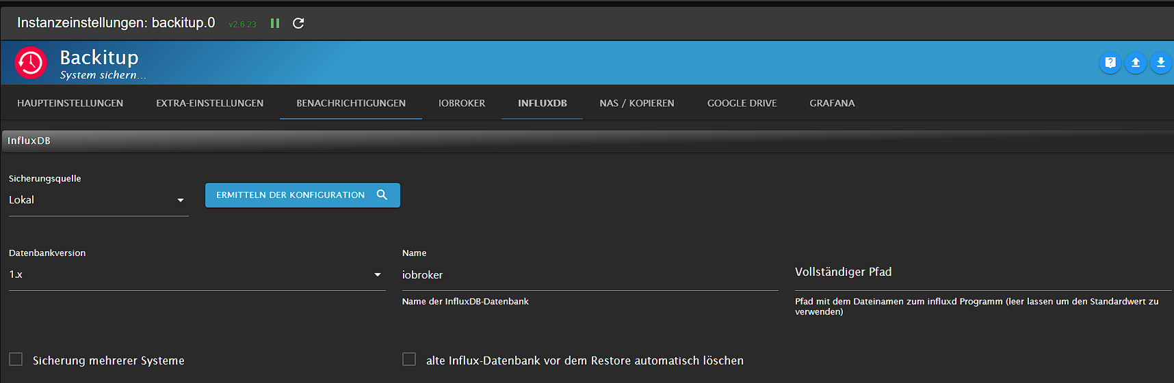Open the NAS / Kopieren tab
Viewport: 1174px width, 383px height.
637,103
